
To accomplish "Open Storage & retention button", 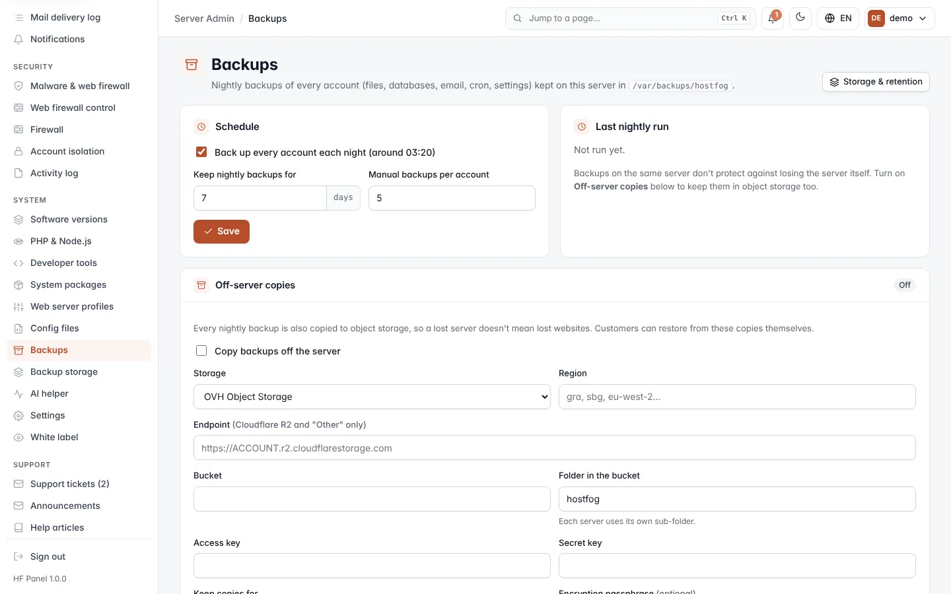I will [x=876, y=82].
